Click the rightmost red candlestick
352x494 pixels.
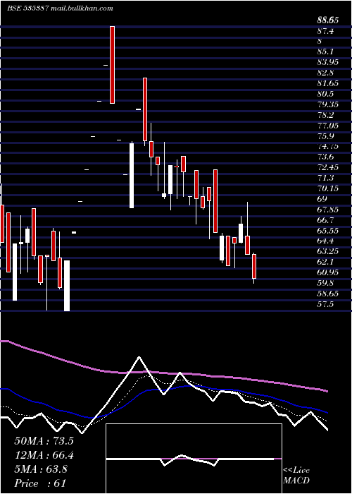click(x=254, y=267)
